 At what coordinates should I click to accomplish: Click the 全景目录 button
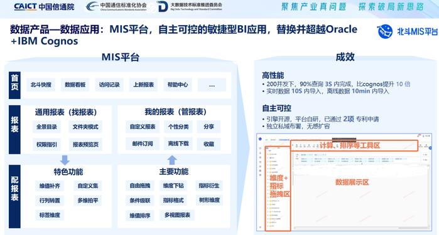click(x=46, y=127)
